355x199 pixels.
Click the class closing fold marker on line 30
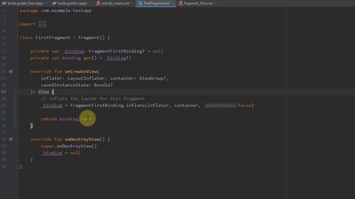point(17,166)
